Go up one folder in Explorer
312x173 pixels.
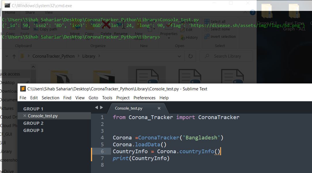pos(14,57)
